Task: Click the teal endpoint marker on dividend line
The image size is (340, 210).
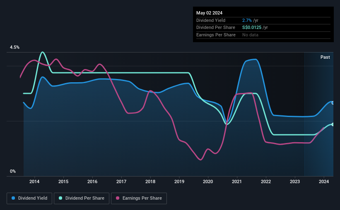Action: [x=333, y=124]
